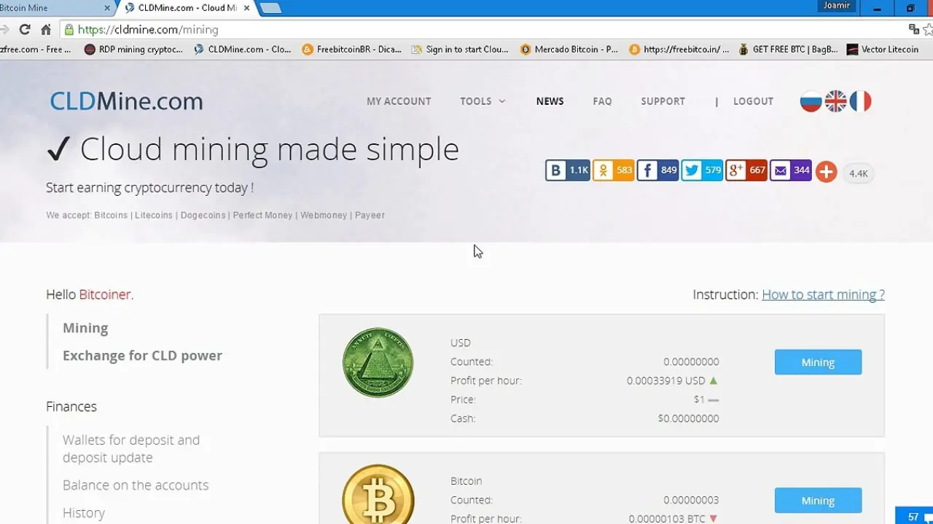Close the Bitcoin Mine browser tab

click(x=107, y=8)
